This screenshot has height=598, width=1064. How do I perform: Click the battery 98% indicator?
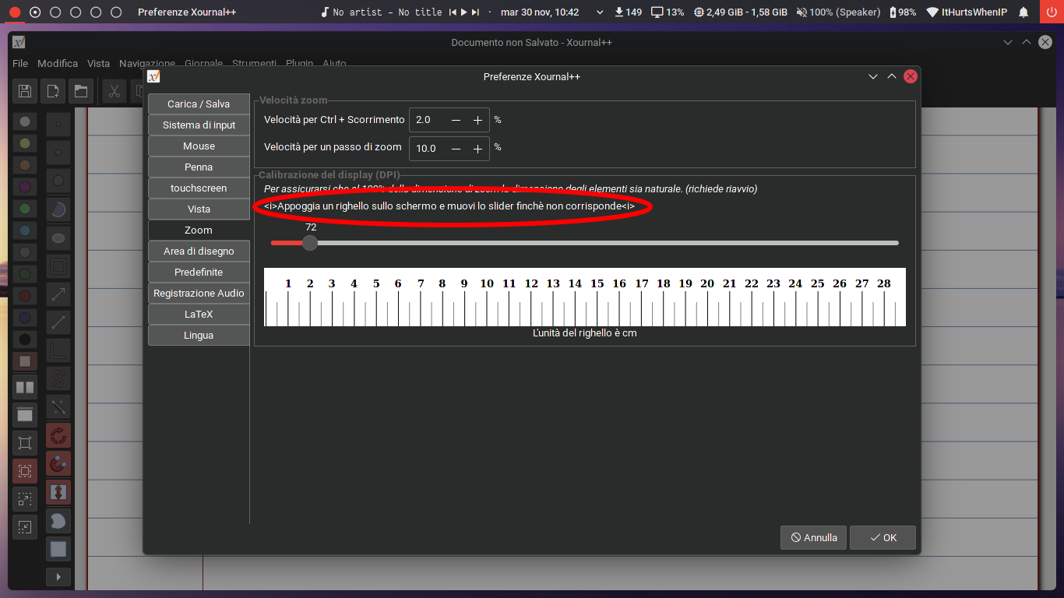coord(904,12)
